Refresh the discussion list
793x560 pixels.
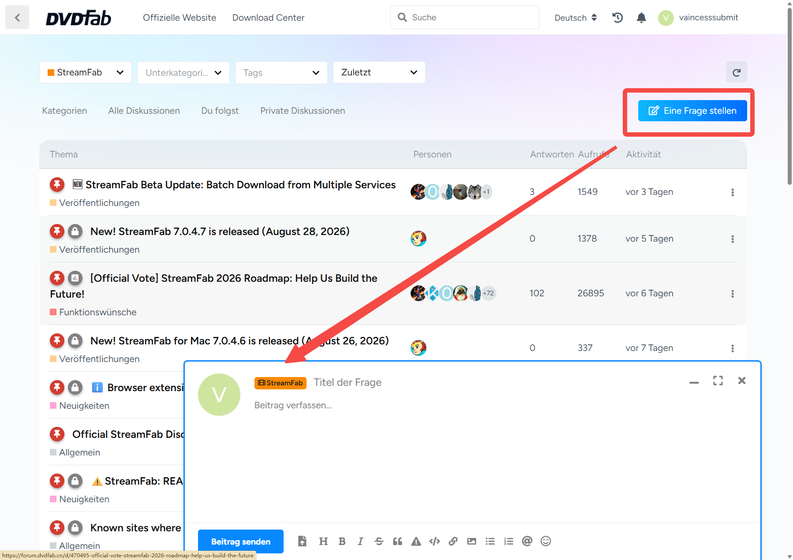(x=737, y=72)
